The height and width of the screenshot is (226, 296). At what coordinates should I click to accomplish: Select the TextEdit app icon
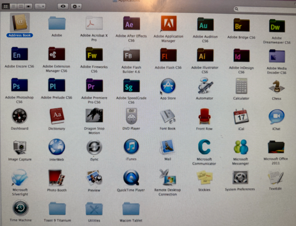276,177
